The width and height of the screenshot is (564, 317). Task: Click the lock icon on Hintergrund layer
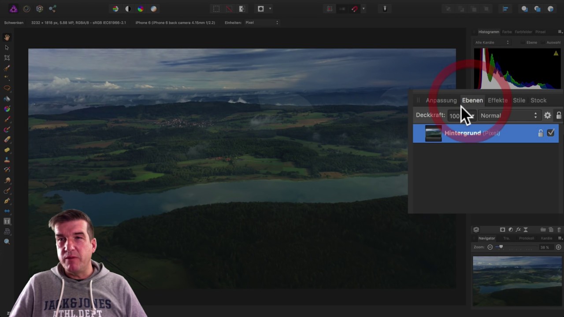pyautogui.click(x=541, y=133)
